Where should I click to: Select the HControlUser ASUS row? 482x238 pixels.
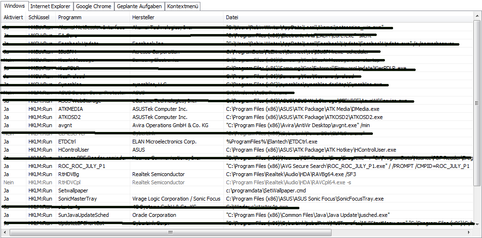tap(74, 150)
